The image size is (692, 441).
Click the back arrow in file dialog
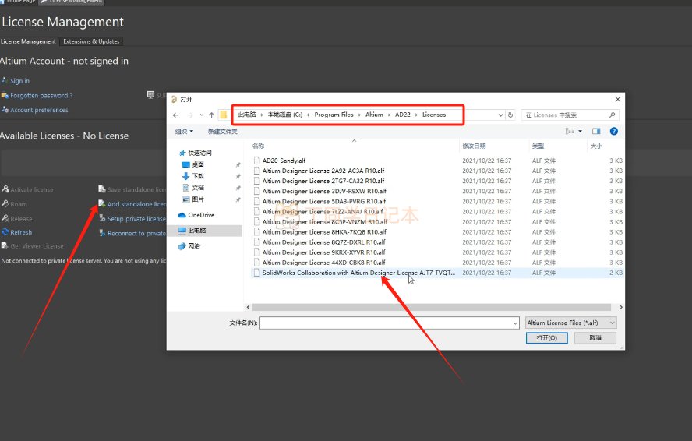click(176, 115)
